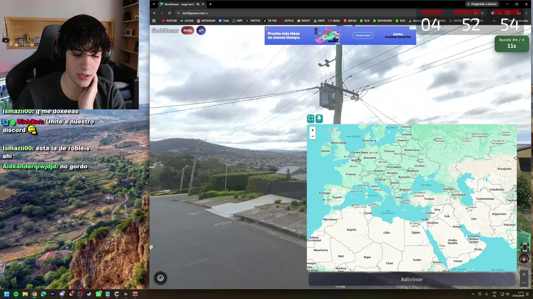Open the emoji reaction button
Image resolution: width=533 pixels, height=299 pixels.
coord(160,278)
